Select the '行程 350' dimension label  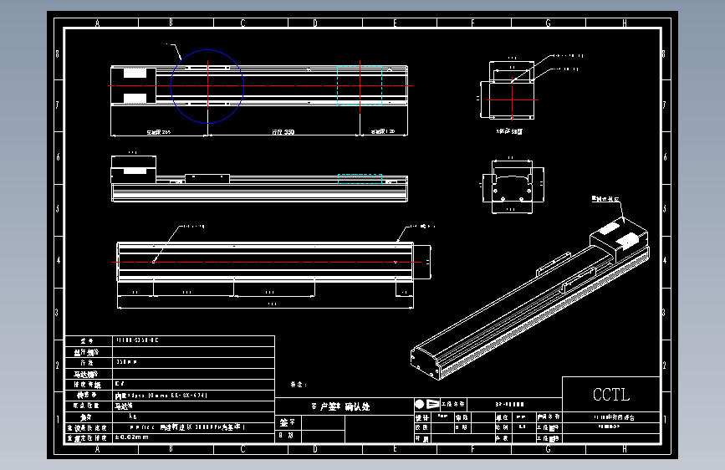pos(283,132)
